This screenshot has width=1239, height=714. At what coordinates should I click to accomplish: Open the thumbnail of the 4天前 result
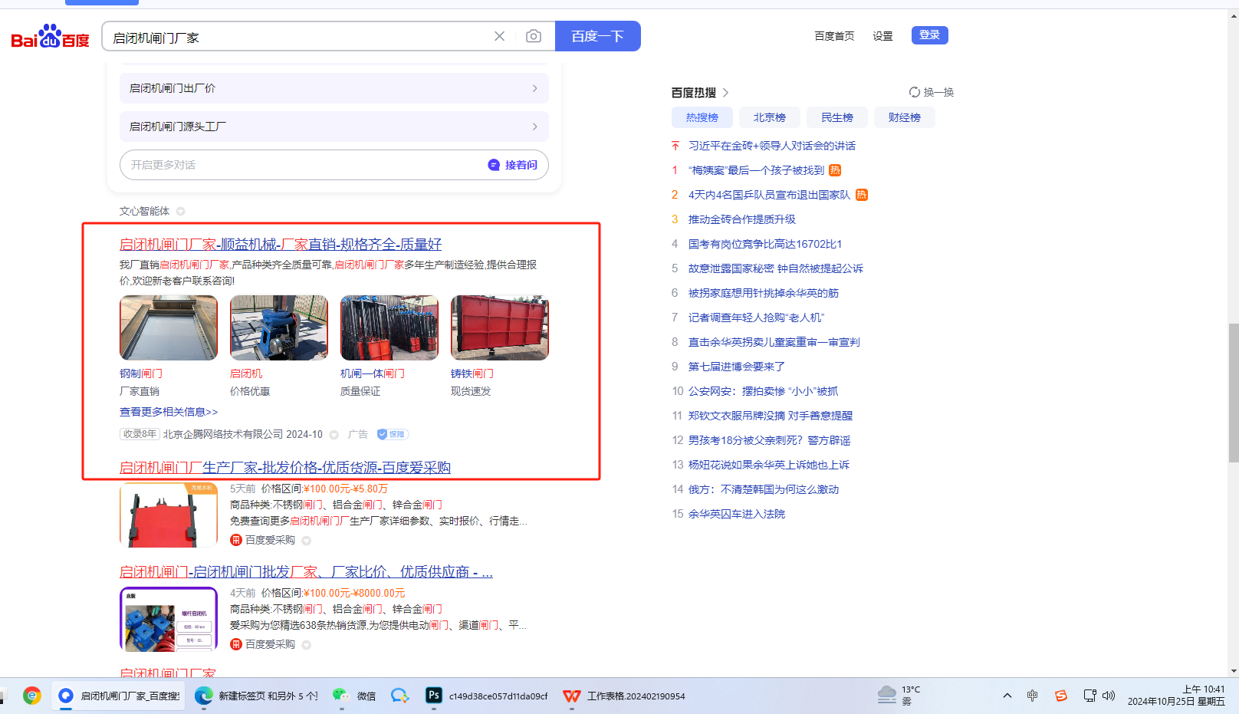169,620
